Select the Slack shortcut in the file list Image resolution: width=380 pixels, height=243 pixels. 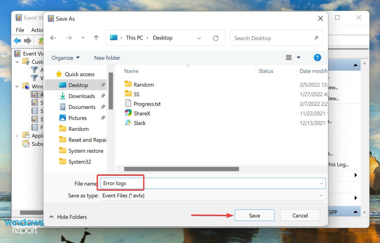point(140,123)
